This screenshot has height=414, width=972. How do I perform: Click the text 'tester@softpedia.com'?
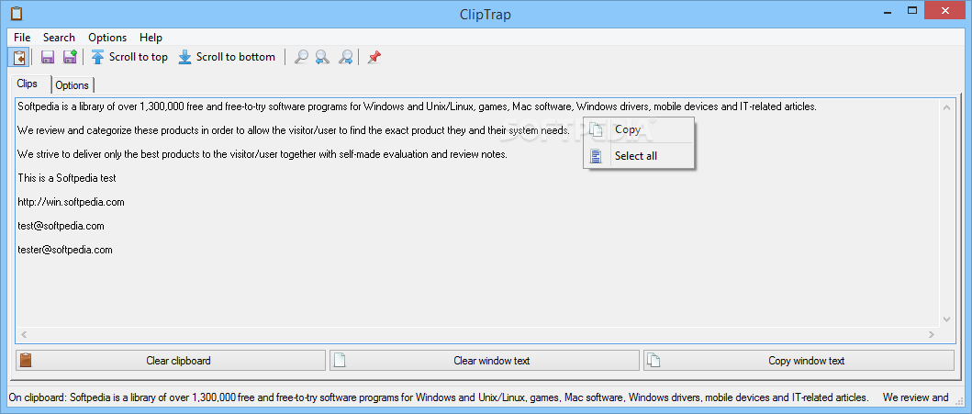[x=65, y=250]
